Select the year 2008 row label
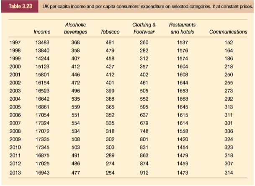The width and height of the screenshot is (255, 186). [x=15, y=131]
